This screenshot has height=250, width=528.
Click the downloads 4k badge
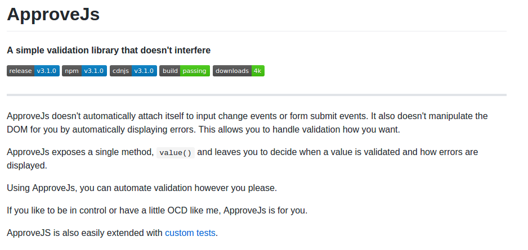click(238, 71)
